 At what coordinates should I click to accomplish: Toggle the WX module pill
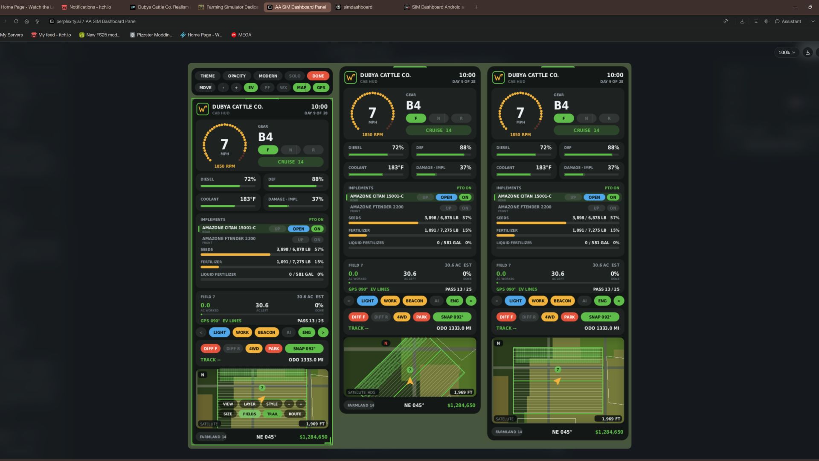pos(283,88)
